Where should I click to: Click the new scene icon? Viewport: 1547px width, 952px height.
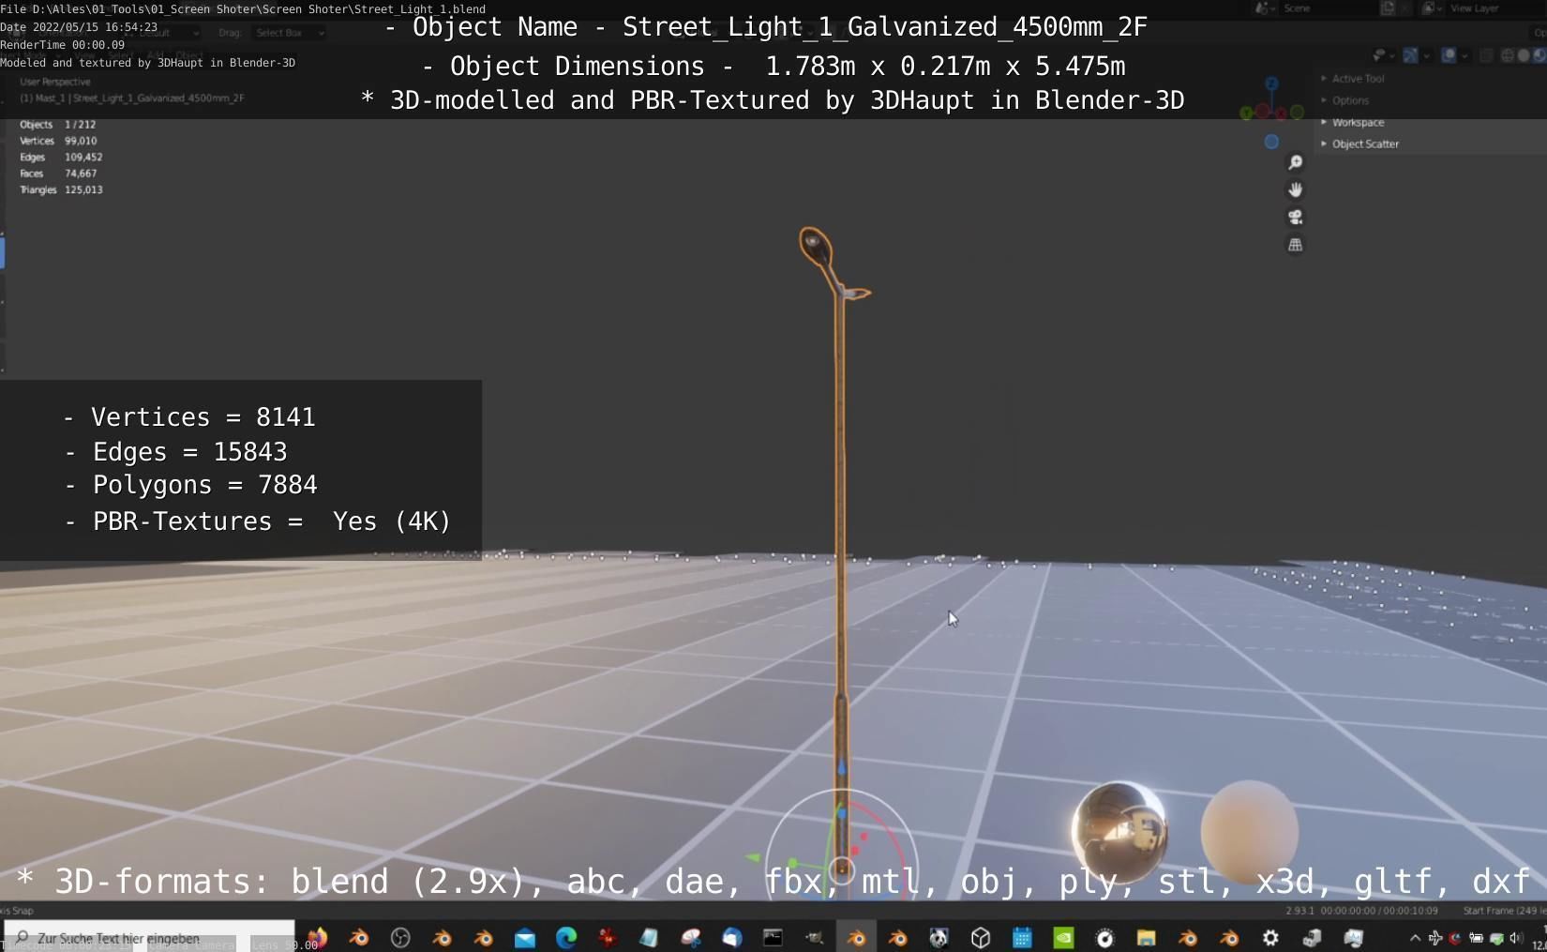[x=1388, y=8]
